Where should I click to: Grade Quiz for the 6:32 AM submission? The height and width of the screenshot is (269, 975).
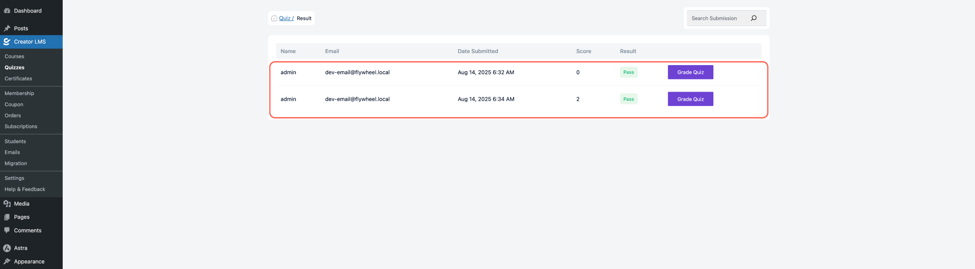(690, 72)
